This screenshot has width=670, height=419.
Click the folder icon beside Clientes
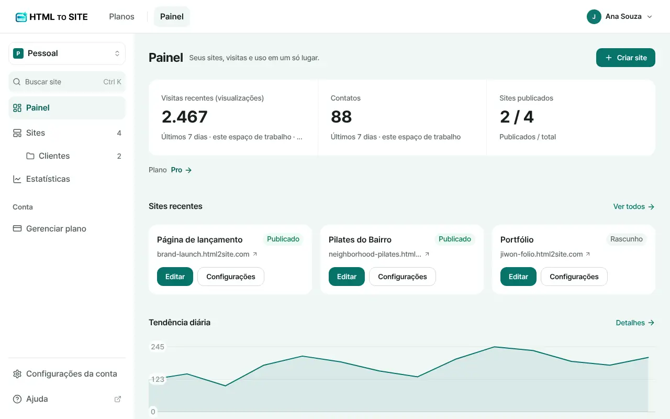coord(30,156)
